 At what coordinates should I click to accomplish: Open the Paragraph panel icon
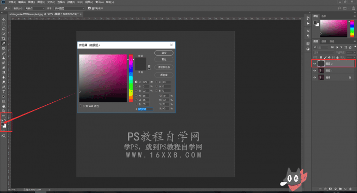308,36
